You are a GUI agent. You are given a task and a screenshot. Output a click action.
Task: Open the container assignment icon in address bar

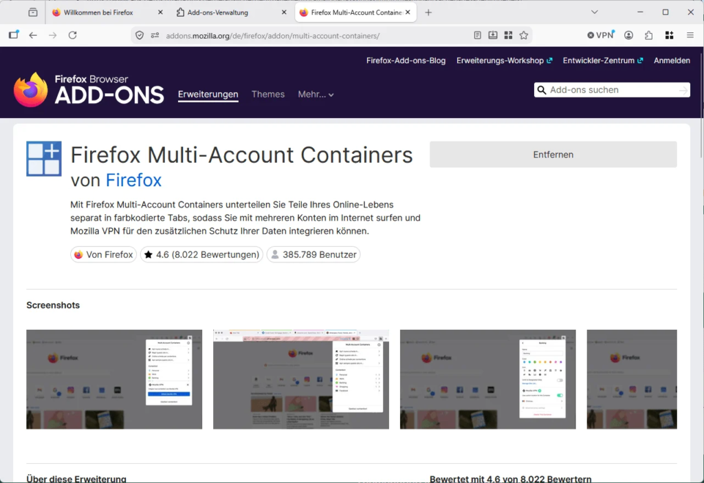click(x=508, y=35)
